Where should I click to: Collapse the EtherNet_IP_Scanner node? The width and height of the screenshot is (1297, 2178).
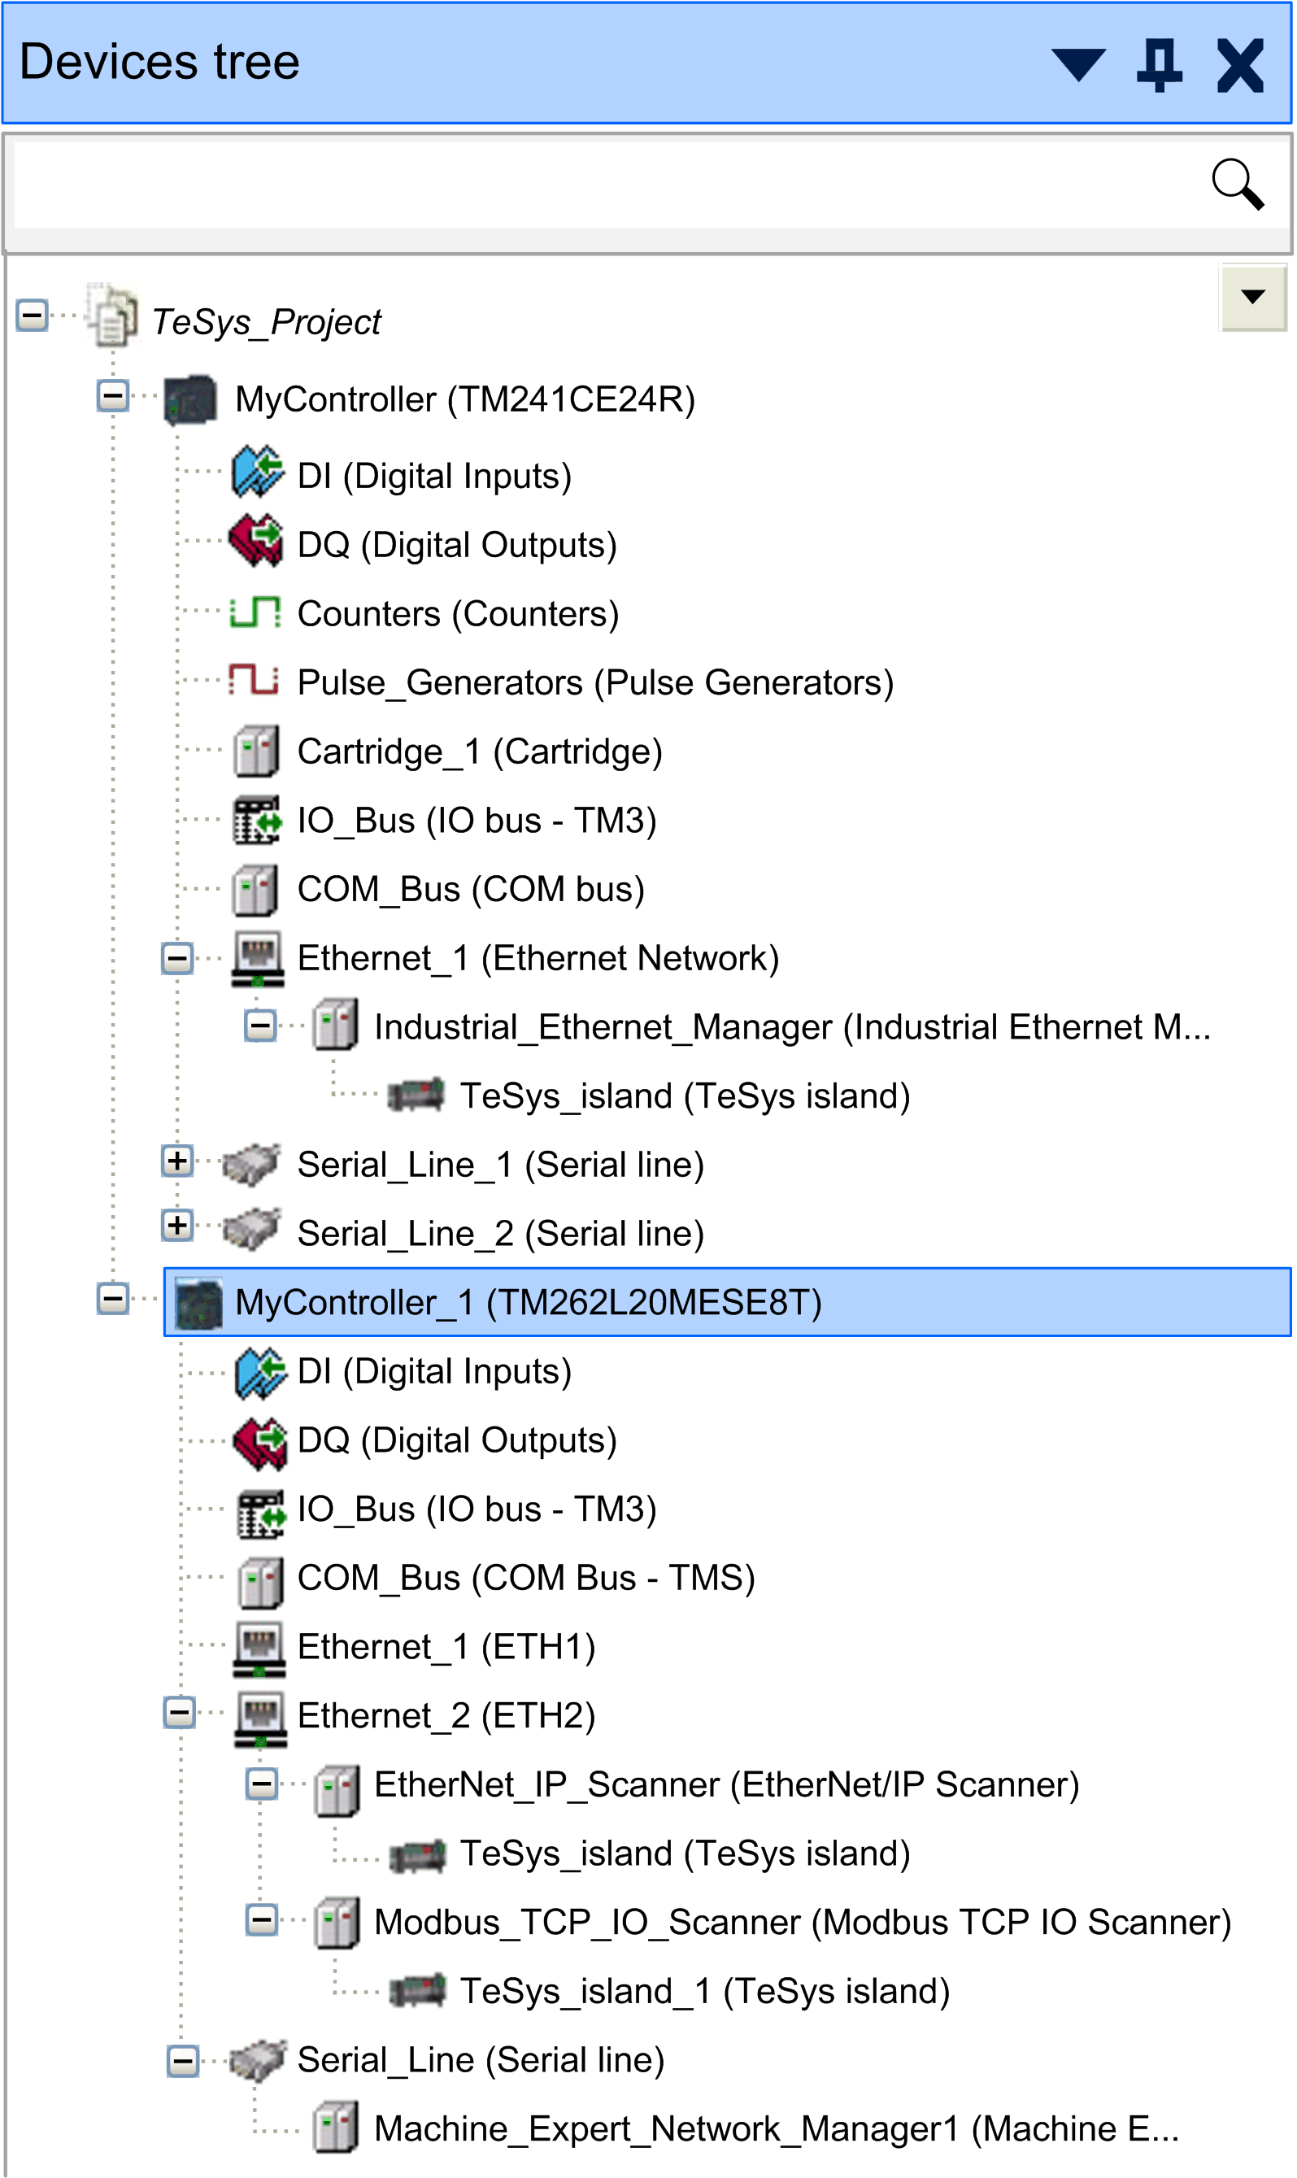click(261, 1784)
